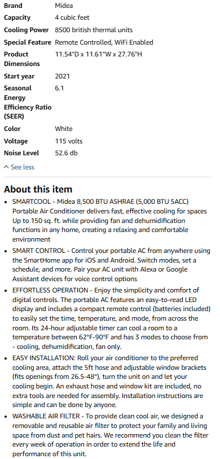Click the About this item heading

click(38, 189)
